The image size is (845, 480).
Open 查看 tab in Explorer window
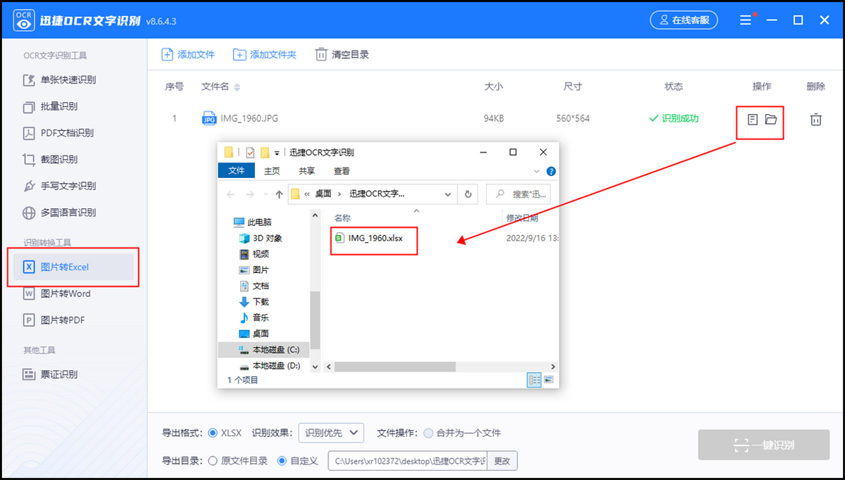coord(342,171)
